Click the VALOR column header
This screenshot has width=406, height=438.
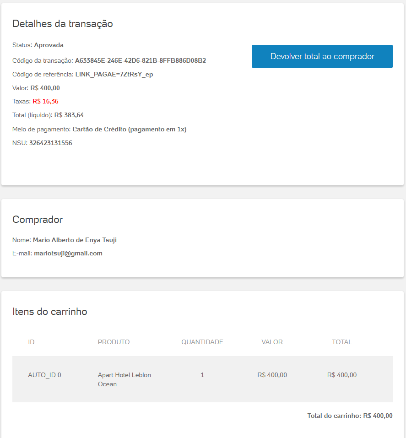272,342
